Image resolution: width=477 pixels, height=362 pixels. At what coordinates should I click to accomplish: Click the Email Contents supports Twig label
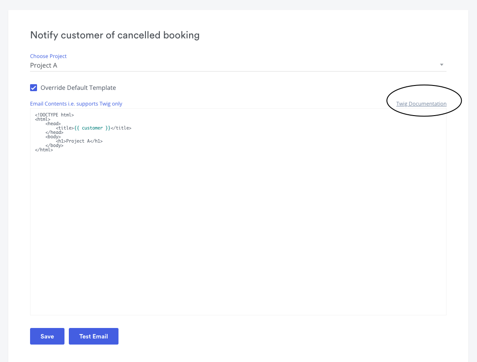point(76,103)
